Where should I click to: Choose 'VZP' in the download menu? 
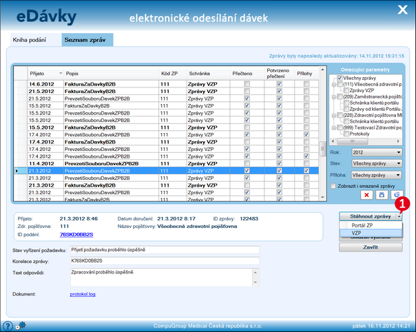[357, 233]
